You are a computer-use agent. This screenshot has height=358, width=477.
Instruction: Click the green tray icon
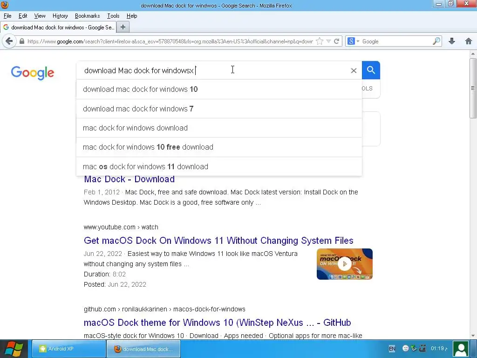pos(414,348)
